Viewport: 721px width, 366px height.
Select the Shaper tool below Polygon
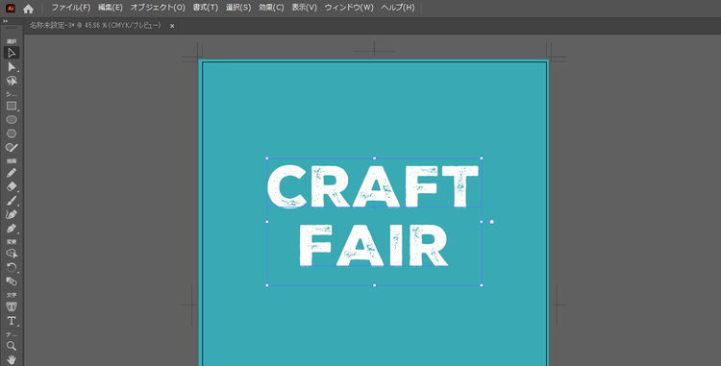pos(12,147)
